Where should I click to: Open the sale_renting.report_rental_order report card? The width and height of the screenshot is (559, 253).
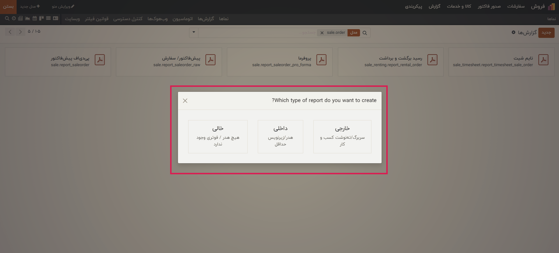391,62
